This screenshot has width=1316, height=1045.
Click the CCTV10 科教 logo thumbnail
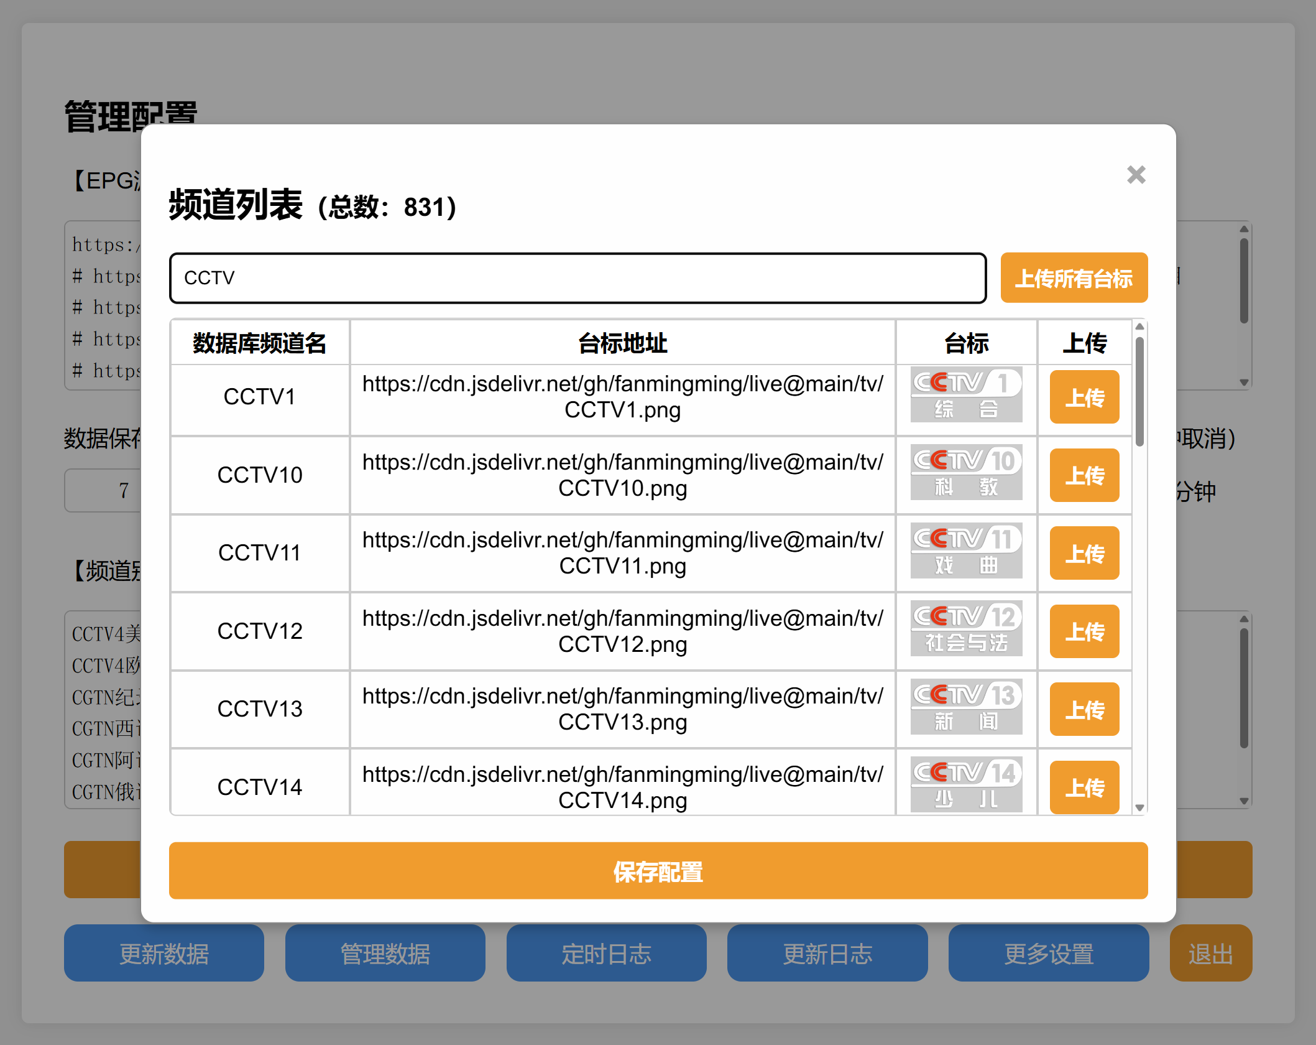click(x=965, y=474)
